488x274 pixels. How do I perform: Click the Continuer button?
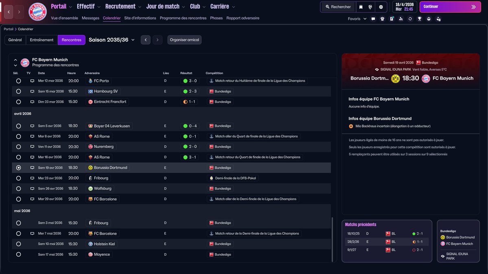coord(450,7)
